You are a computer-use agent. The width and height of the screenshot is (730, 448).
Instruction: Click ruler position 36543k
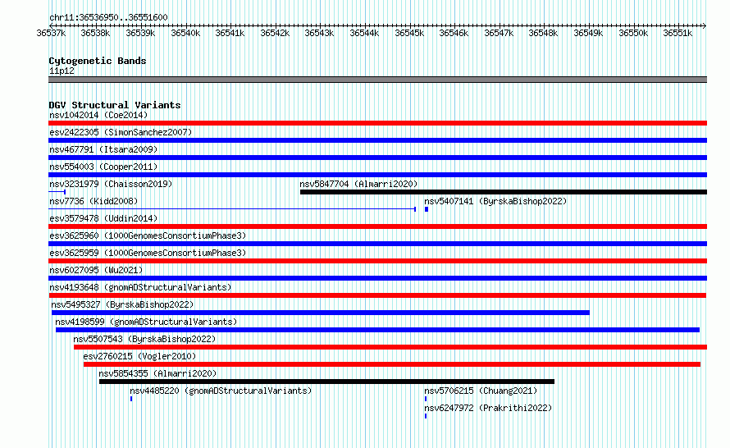pos(319,33)
